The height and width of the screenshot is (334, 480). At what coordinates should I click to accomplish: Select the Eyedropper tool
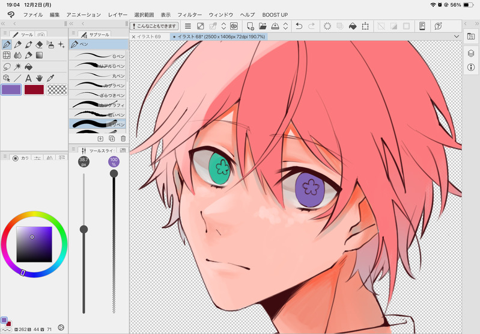coord(50,78)
